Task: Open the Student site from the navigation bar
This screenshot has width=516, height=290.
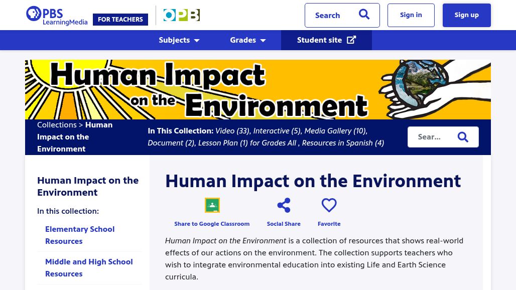Action: [x=319, y=40]
